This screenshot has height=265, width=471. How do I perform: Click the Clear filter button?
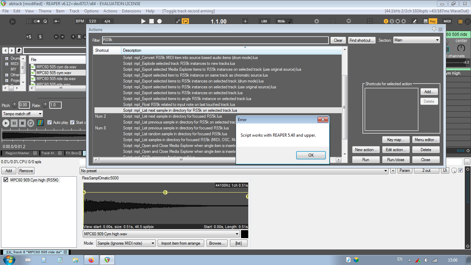pyautogui.click(x=338, y=40)
